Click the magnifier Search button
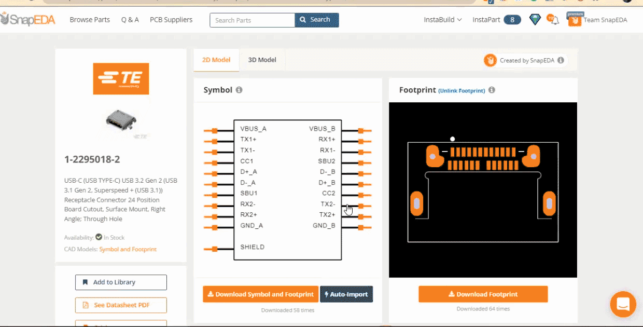 point(317,20)
